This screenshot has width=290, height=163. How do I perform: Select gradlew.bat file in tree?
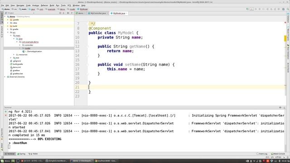(x=18, y=73)
